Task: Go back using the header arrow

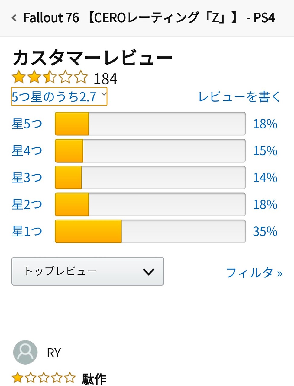Action: [14, 18]
